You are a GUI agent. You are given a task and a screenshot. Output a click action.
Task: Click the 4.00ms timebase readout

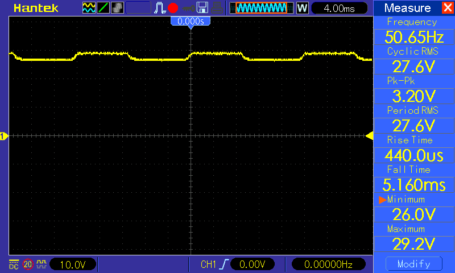pos(339,8)
